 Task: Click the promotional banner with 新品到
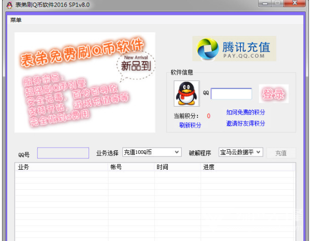tap(85, 83)
